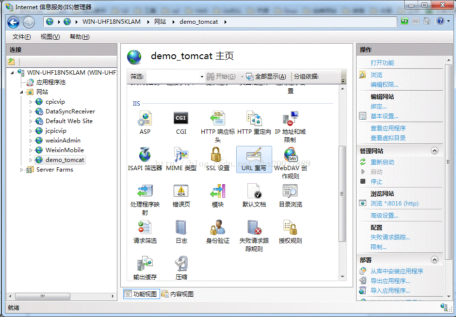Collapse the 网站 tree node
The width and height of the screenshot is (456, 317).
[x=21, y=92]
